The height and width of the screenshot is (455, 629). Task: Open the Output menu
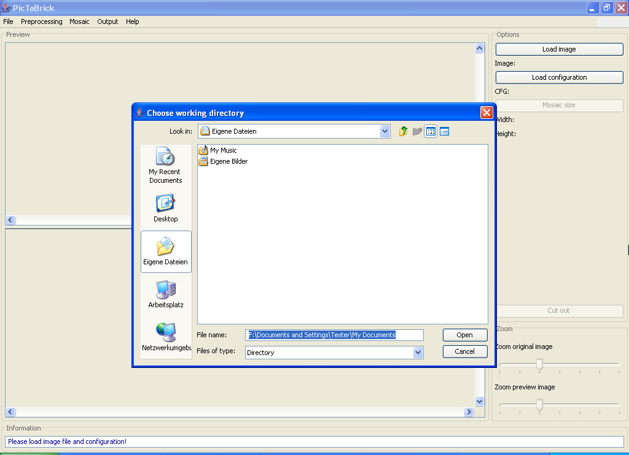pos(107,21)
